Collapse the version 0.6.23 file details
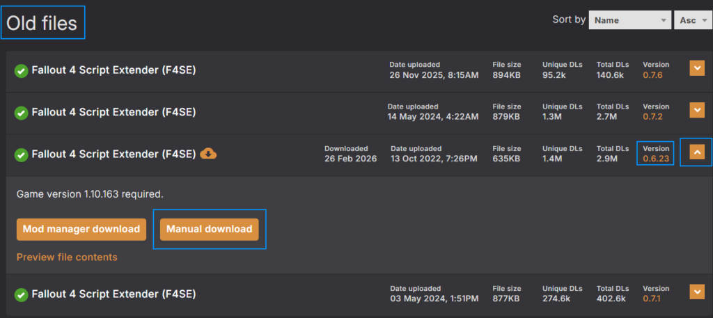Screen dimensions: 713x318 (697, 153)
